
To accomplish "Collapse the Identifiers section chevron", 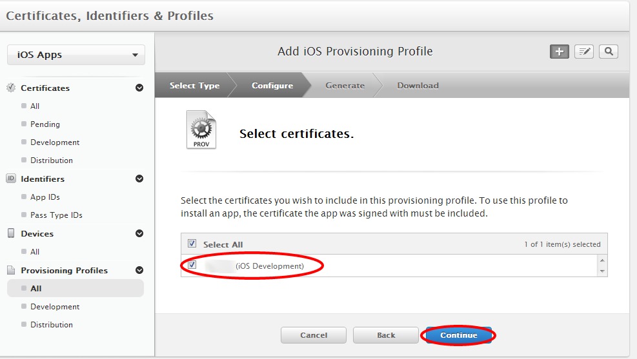I will coord(139,179).
